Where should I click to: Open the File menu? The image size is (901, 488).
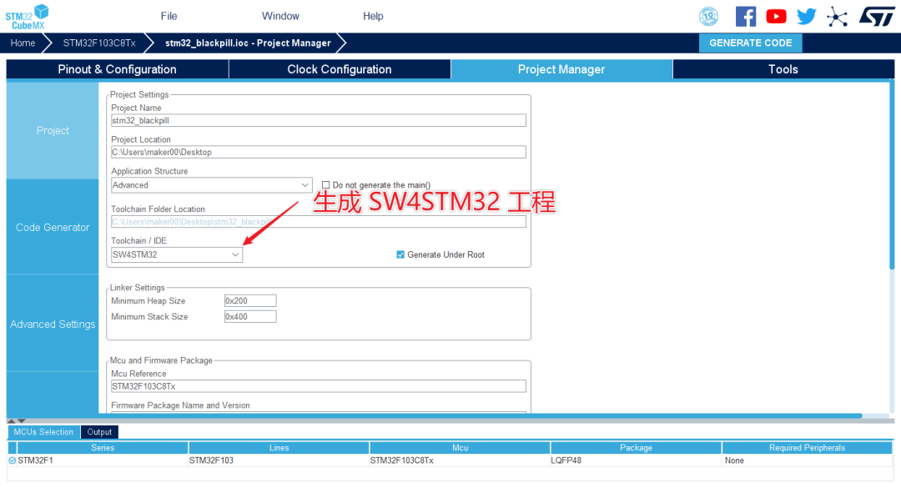pos(169,16)
